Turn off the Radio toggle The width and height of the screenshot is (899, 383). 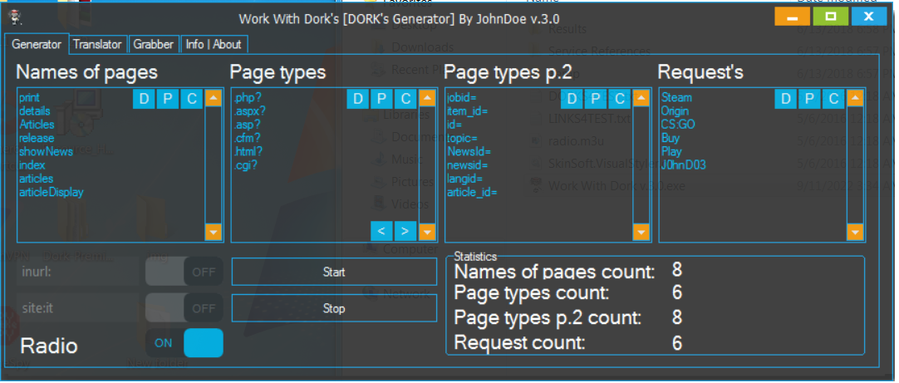184,343
